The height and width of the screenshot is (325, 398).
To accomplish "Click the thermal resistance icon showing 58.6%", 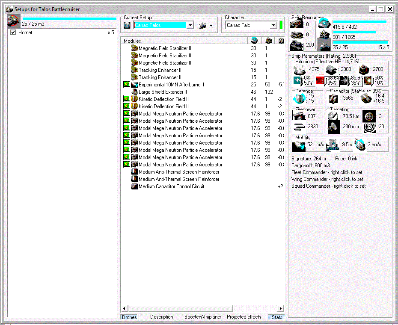I will coord(321,80).
